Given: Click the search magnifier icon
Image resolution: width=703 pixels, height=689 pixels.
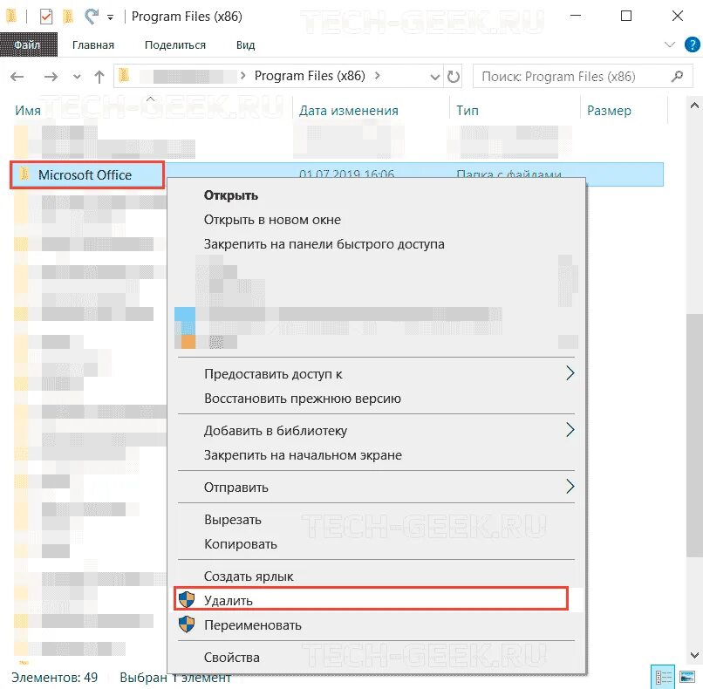Looking at the screenshot, I should 677,77.
